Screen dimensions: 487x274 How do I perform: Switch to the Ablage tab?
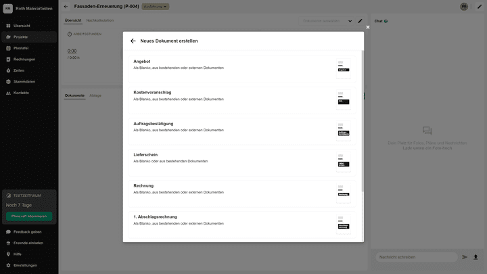[95, 95]
